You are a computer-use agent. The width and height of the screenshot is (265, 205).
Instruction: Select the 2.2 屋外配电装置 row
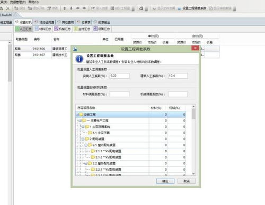coord(131,163)
